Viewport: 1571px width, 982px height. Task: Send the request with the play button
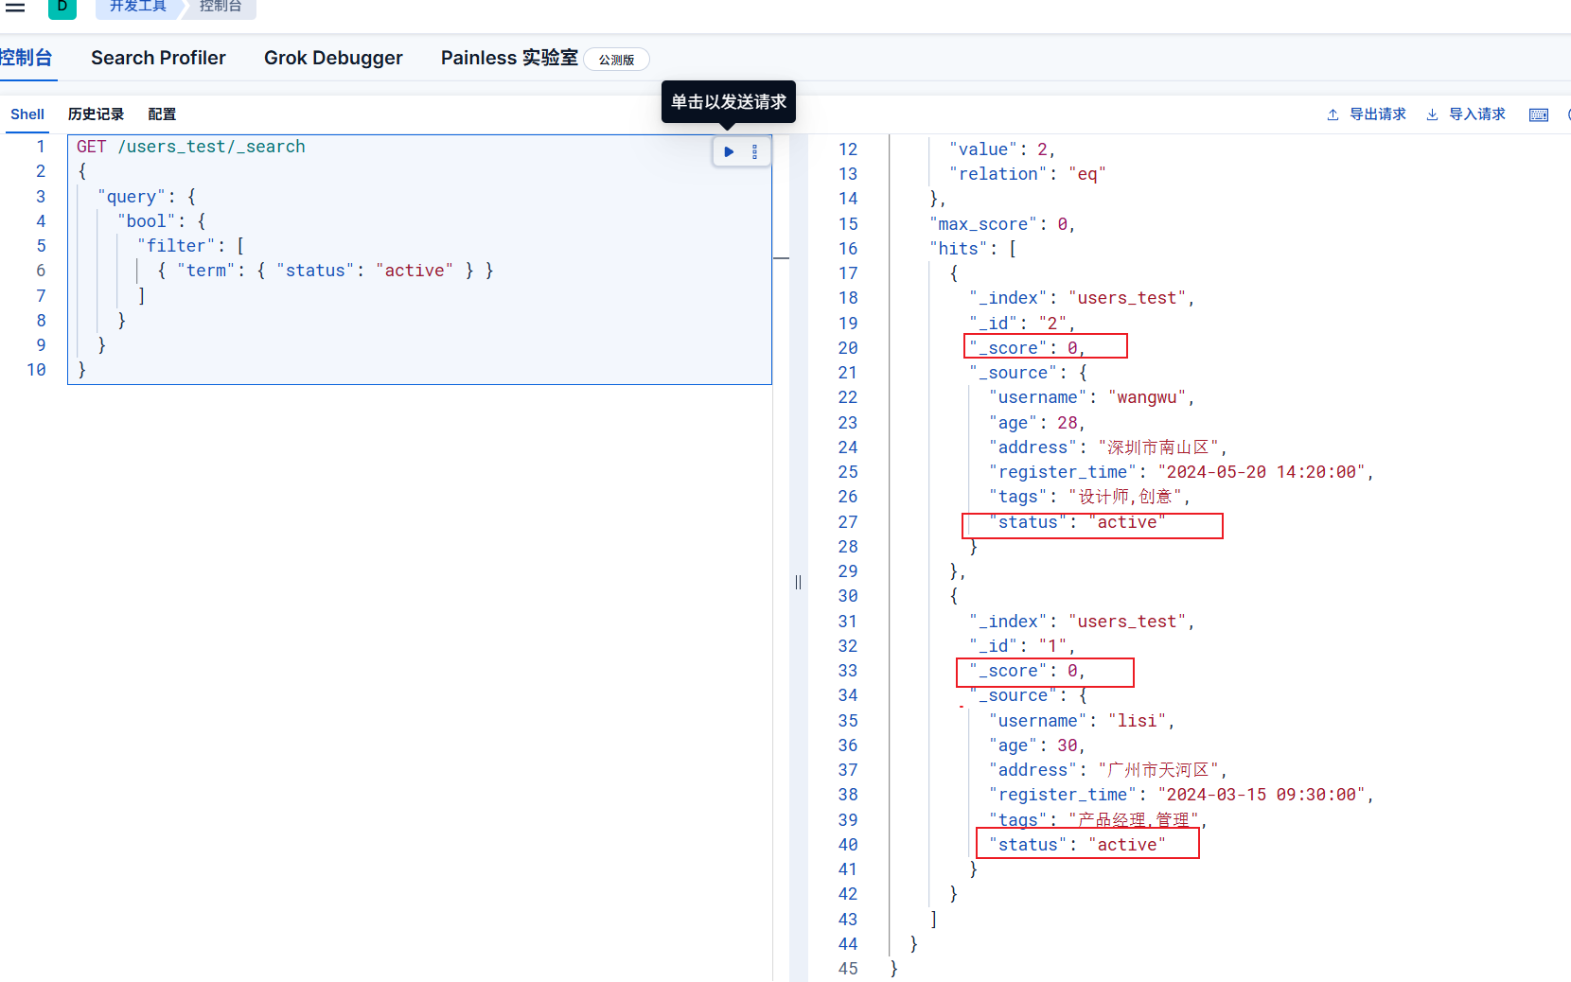729,151
